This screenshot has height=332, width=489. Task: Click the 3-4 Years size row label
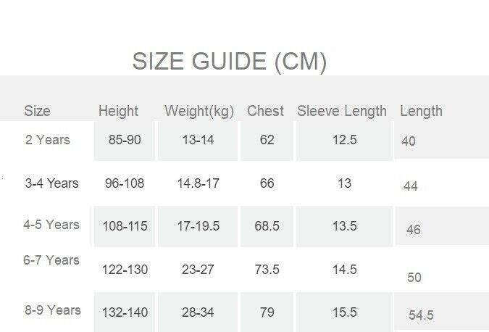click(x=51, y=183)
